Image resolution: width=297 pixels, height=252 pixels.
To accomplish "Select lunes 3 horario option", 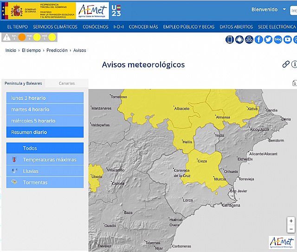I will (45, 98).
